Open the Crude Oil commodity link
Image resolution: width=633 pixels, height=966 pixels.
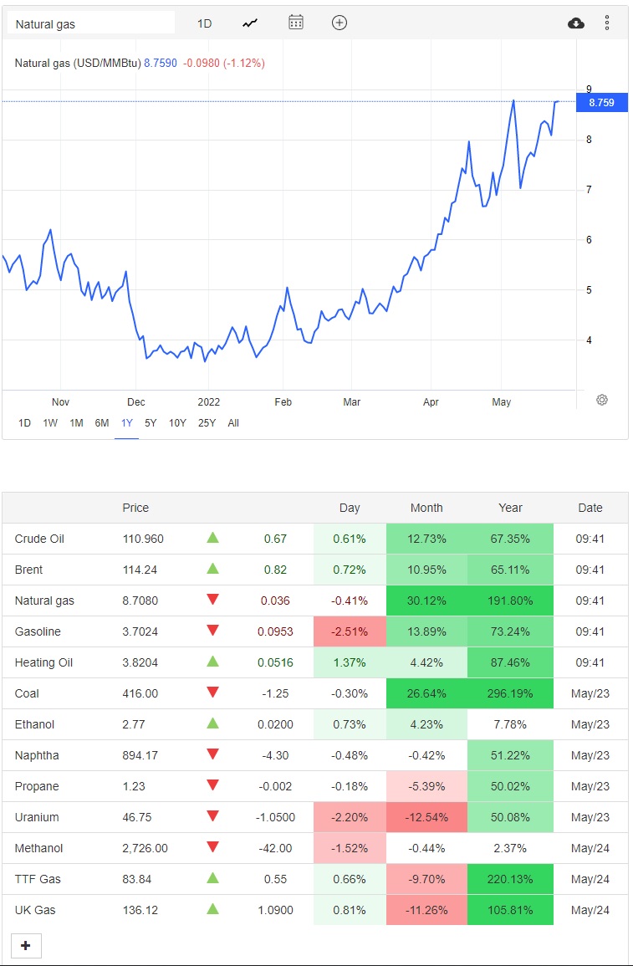pos(39,539)
